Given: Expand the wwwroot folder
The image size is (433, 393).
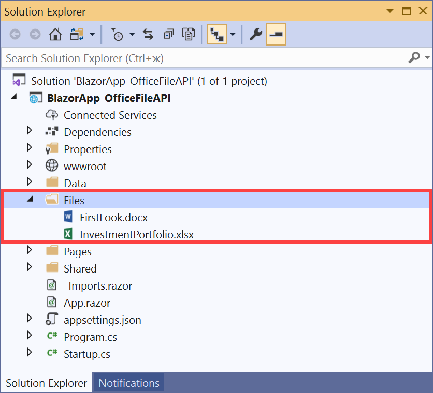Looking at the screenshot, I should [30, 164].
